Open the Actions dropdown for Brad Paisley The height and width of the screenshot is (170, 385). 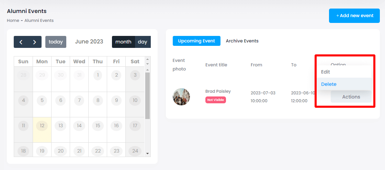point(351,97)
